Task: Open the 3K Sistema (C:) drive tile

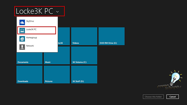Action: pos(84,55)
